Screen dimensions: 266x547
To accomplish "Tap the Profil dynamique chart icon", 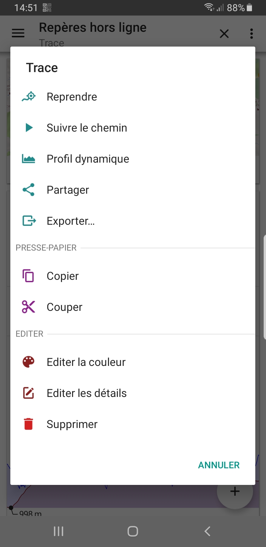I will pos(28,159).
